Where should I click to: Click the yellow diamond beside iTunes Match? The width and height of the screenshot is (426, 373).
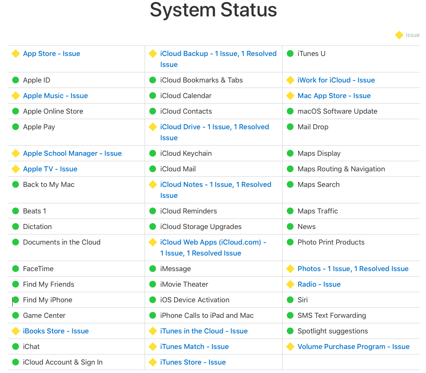153,346
